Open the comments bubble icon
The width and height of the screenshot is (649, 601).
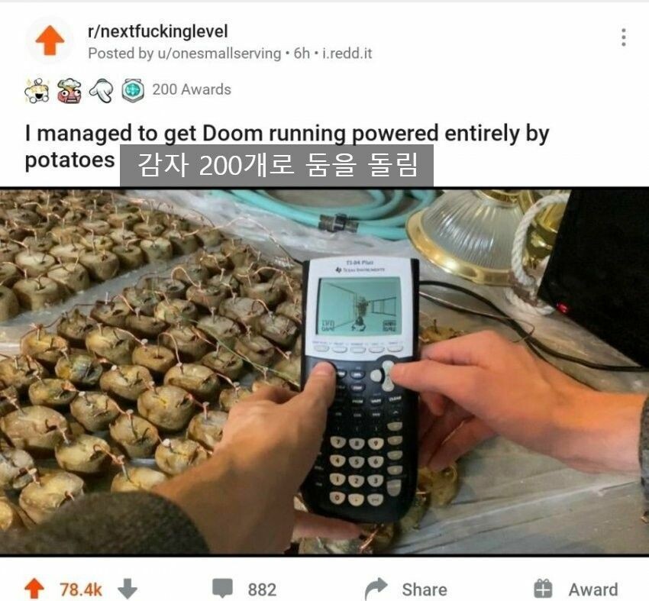pos(222,589)
